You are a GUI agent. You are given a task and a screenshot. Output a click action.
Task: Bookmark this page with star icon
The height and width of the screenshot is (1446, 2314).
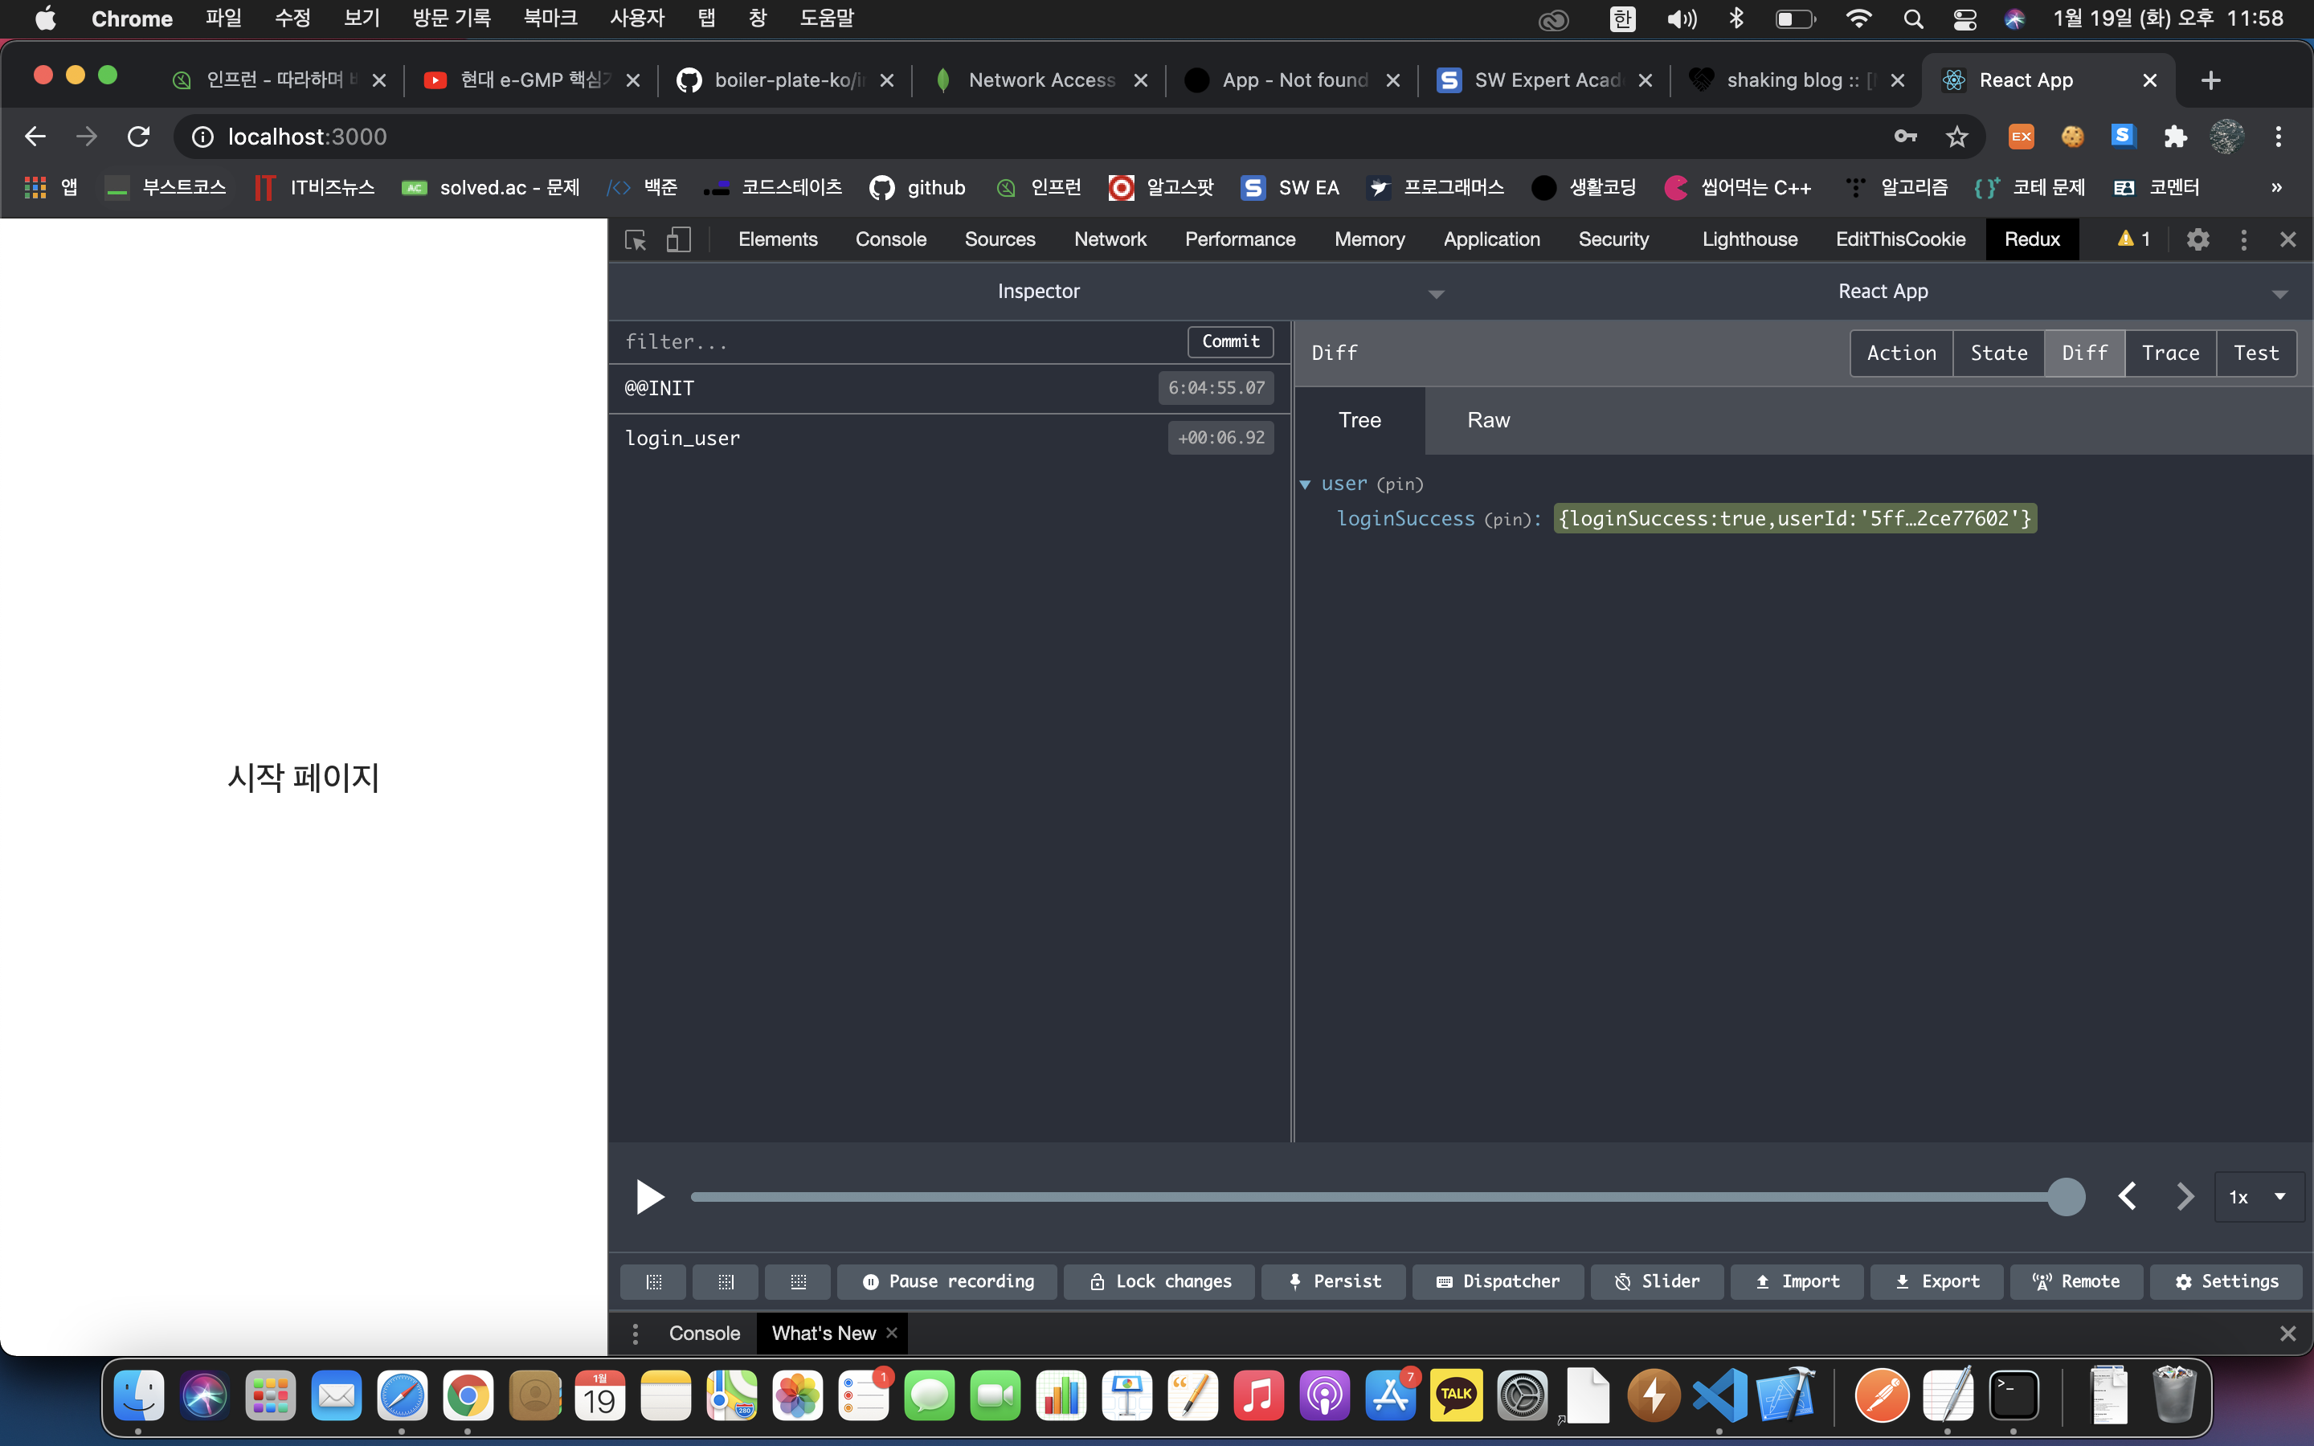[1956, 137]
